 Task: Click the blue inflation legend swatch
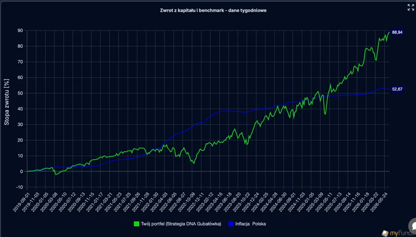tap(231, 224)
